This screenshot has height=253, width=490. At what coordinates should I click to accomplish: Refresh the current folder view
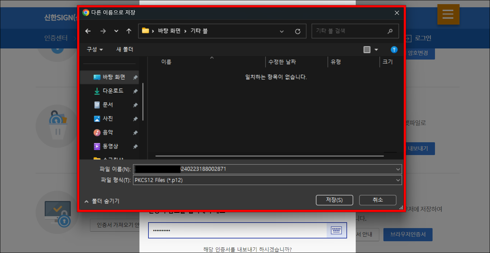[298, 31]
